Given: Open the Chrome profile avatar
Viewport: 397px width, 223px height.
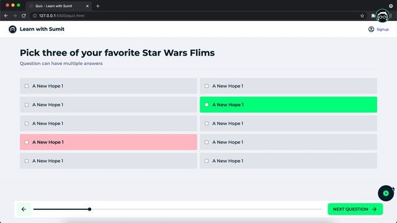Looking at the screenshot, I should coord(382,16).
